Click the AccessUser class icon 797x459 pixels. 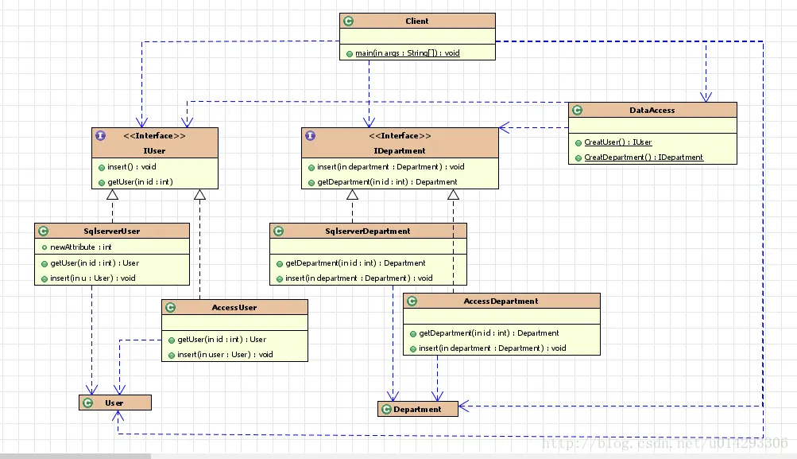click(x=171, y=307)
